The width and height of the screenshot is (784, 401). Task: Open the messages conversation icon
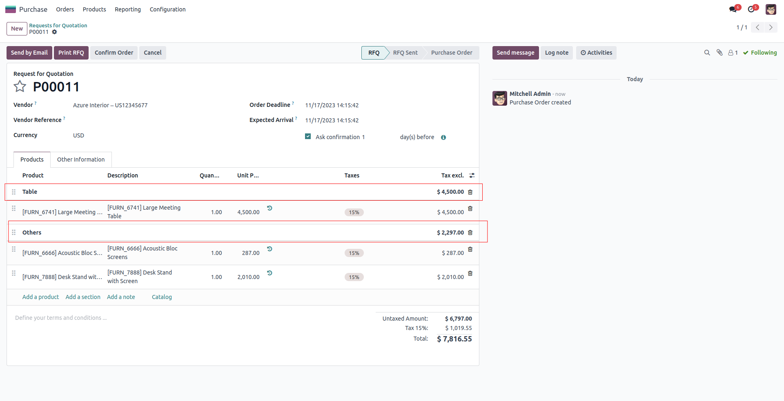tap(733, 9)
